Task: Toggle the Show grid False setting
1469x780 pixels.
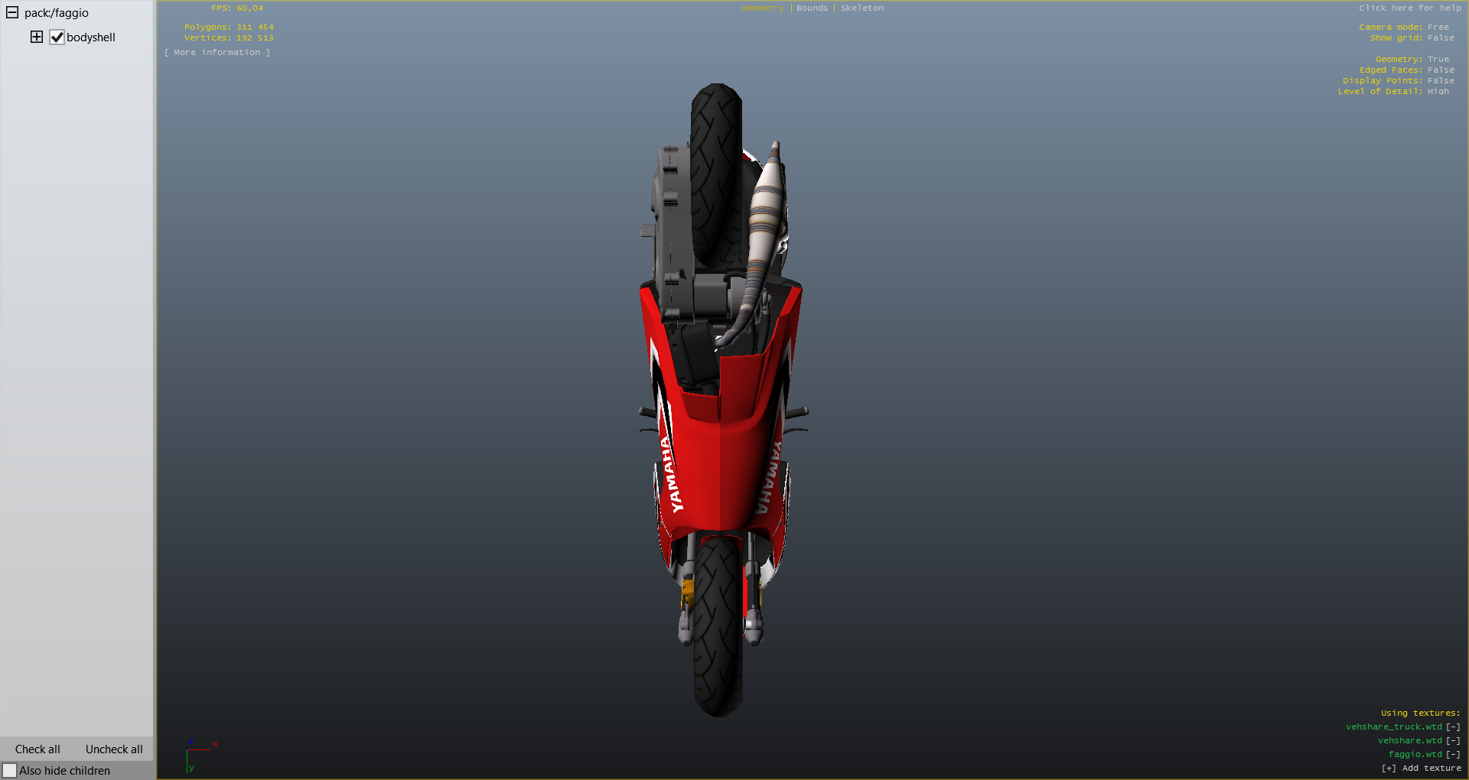Action: click(x=1412, y=38)
